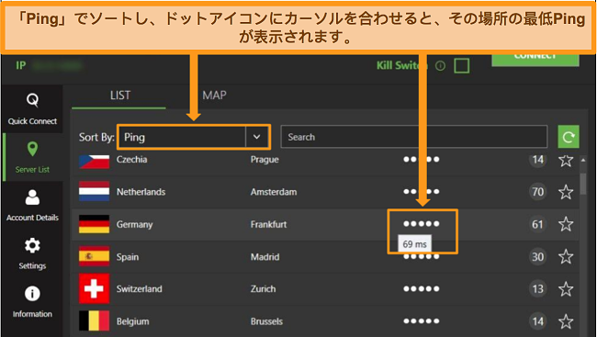This screenshot has height=337, width=597.
Task: Click the server count 61 badge
Action: pyautogui.click(x=537, y=224)
